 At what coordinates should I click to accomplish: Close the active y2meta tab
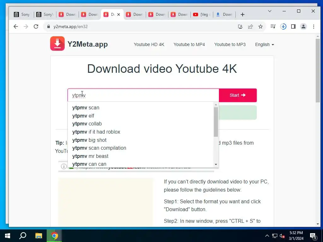pyautogui.click(x=119, y=14)
